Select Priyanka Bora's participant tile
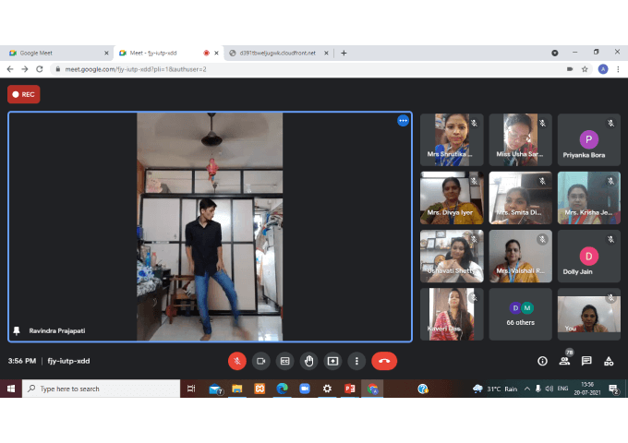 pyautogui.click(x=588, y=140)
